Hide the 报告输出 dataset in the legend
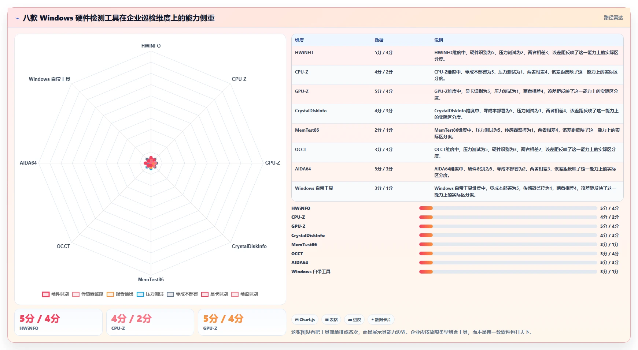This screenshot has width=638, height=350. (120, 294)
